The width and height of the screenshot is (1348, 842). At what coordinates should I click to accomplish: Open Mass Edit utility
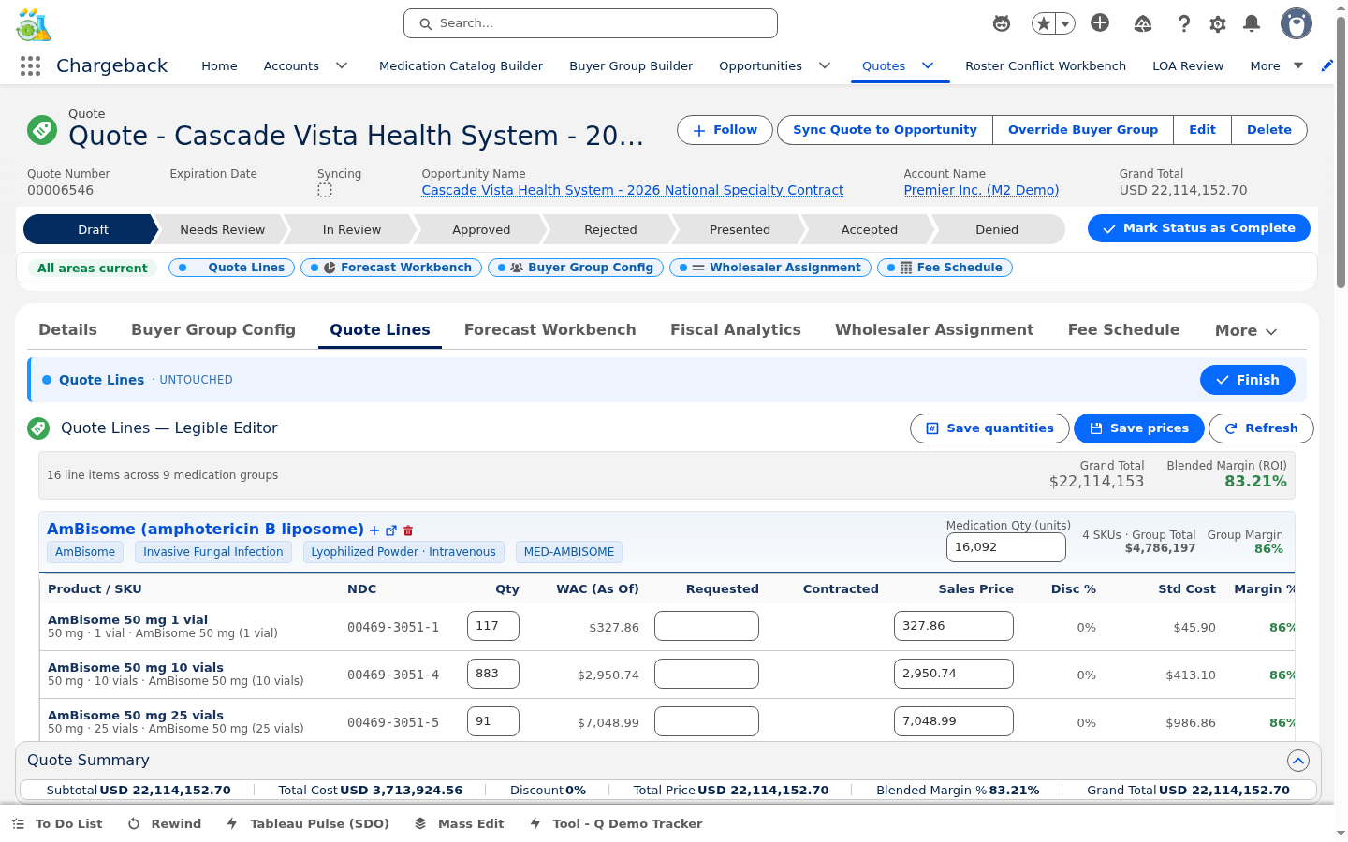click(460, 823)
